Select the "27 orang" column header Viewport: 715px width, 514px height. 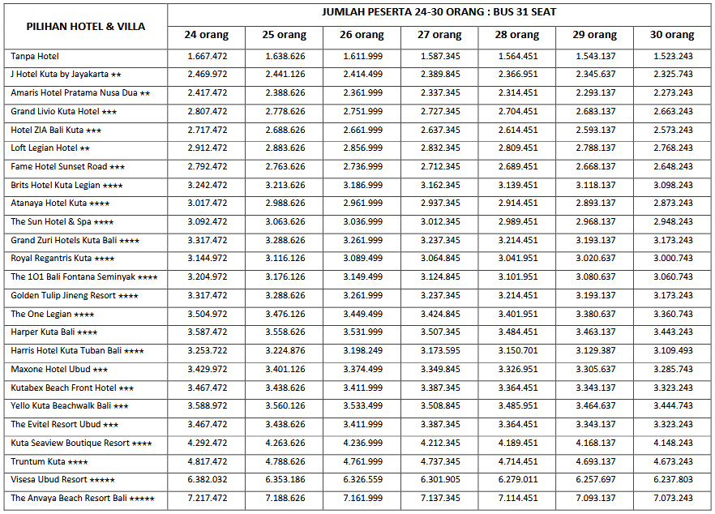(440, 36)
